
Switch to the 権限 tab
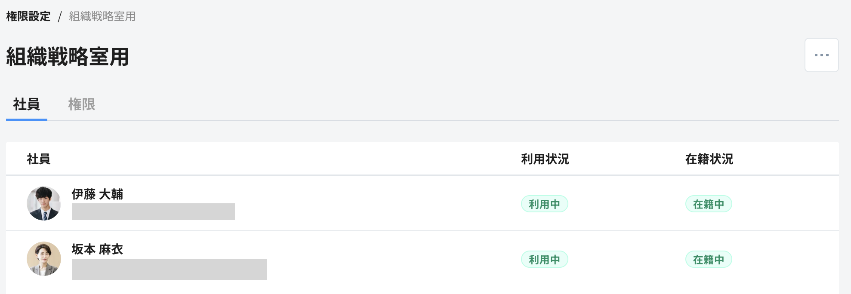(81, 104)
